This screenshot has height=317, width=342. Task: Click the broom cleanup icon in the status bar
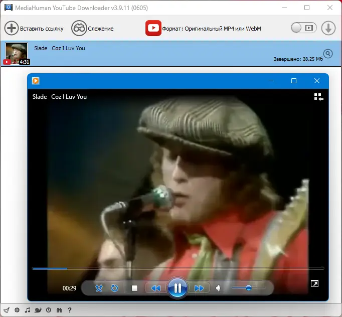click(7, 310)
